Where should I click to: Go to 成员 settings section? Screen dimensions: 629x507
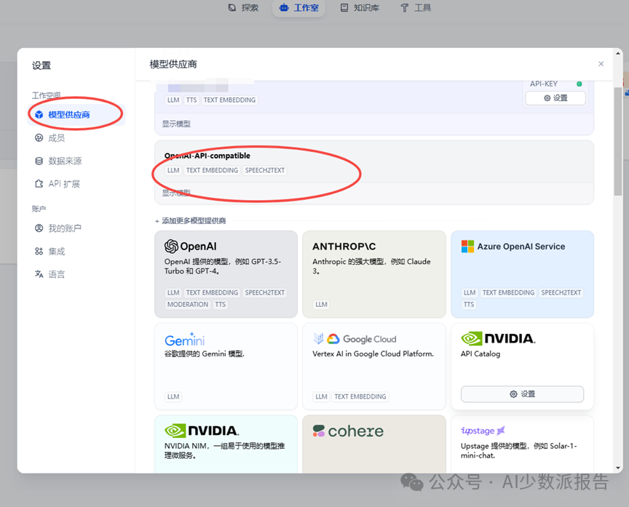click(x=76, y=138)
